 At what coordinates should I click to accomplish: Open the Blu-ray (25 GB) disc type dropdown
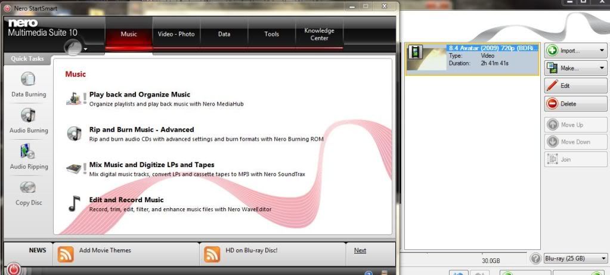click(x=575, y=258)
